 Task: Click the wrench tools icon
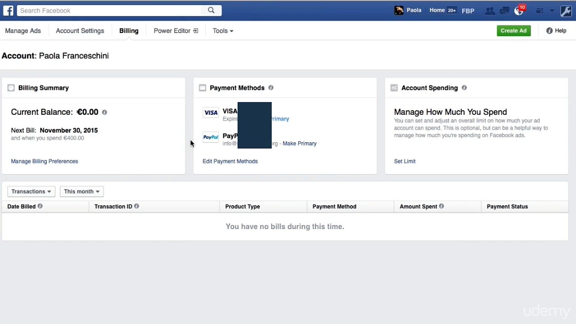pyautogui.click(x=566, y=11)
